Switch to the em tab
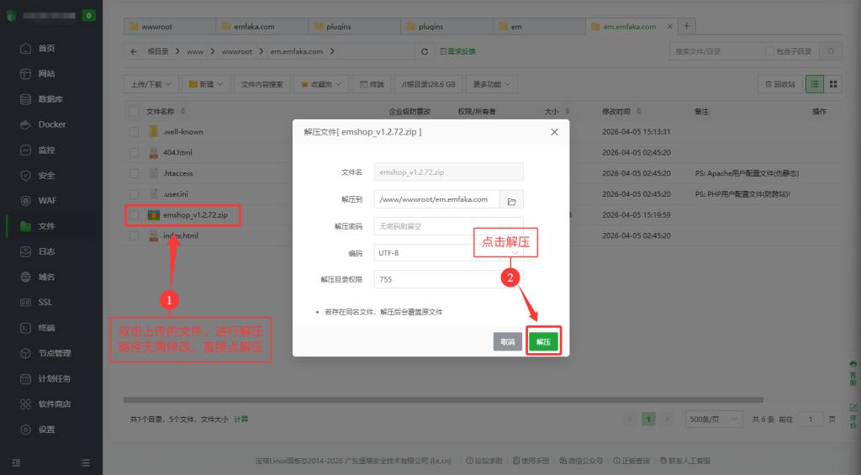 (539, 26)
